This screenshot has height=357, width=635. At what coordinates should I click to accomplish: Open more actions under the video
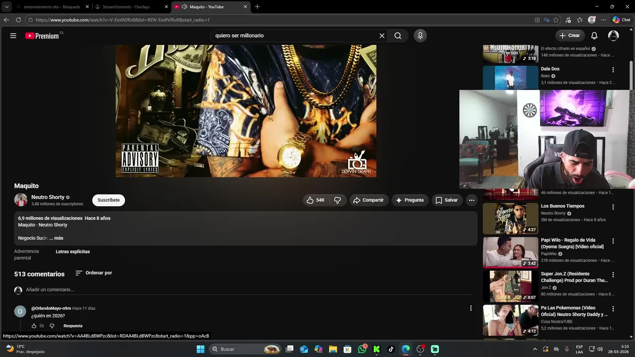[472, 200]
